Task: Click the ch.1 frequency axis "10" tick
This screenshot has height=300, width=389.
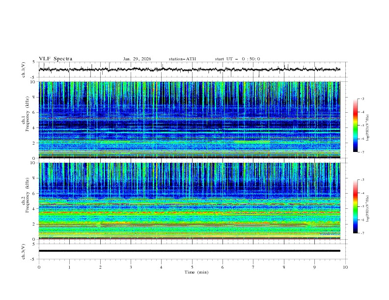Action: [x=34, y=82]
